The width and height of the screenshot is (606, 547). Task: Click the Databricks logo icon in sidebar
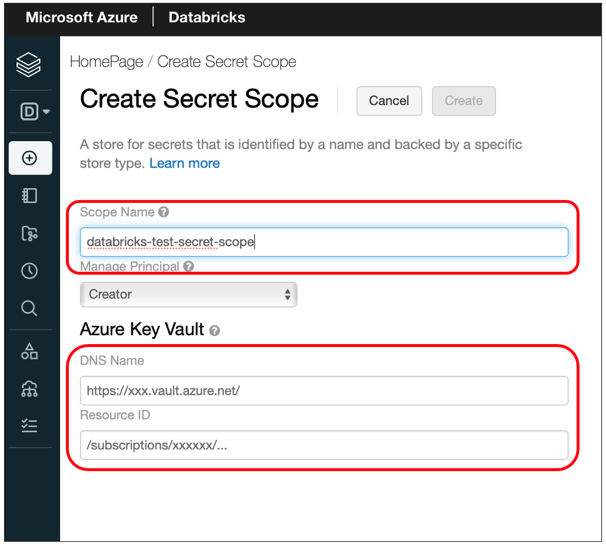tap(29, 65)
